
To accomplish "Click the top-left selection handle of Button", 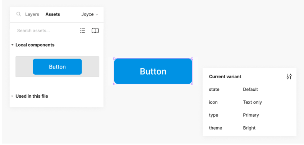I will click(x=114, y=59).
